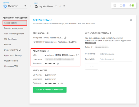
Task: Click Launch Database Manager button
Action: coord(50,90)
